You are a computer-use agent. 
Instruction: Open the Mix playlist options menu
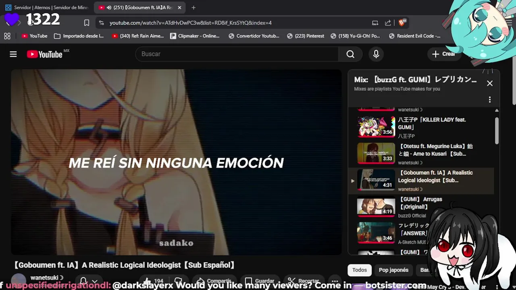490,99
